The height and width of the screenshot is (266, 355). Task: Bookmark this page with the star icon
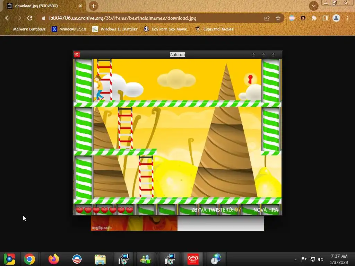coord(278,18)
